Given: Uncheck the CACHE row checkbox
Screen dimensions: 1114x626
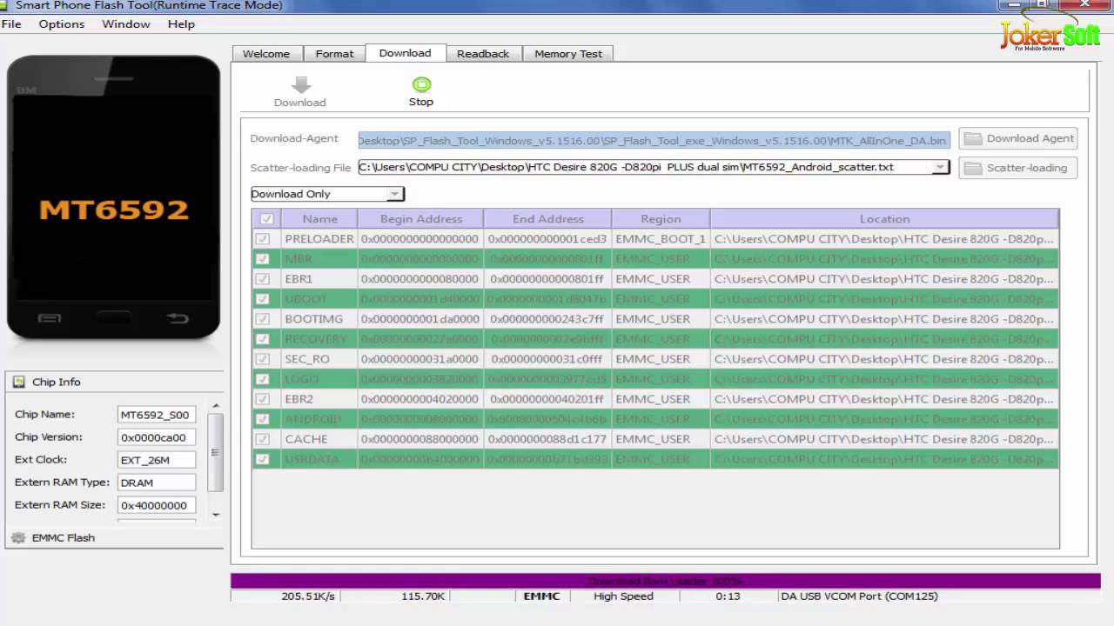Looking at the screenshot, I should point(263,439).
